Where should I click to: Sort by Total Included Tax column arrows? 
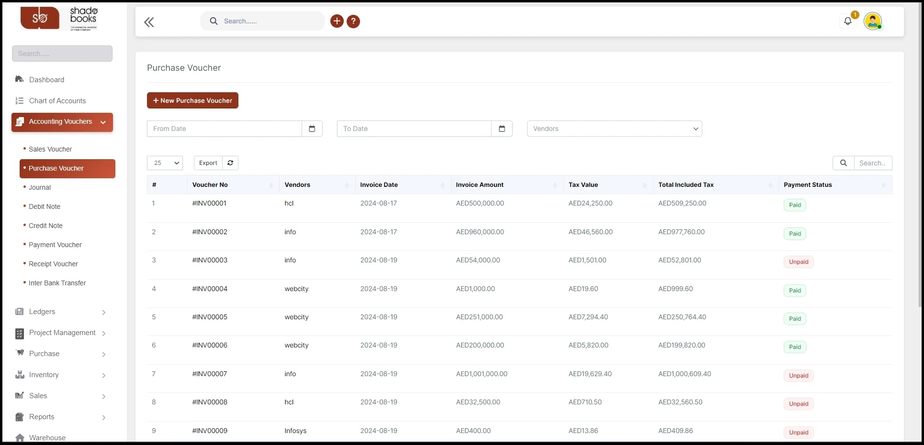tap(770, 185)
